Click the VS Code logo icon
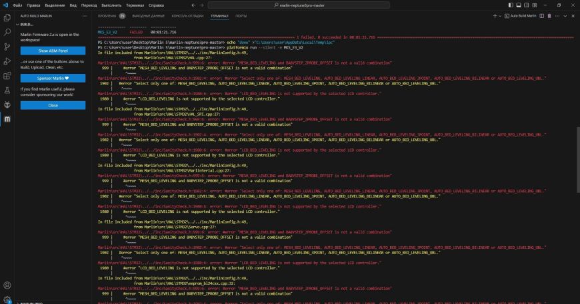Screen dimensions: 580x304 [x=5, y=5]
